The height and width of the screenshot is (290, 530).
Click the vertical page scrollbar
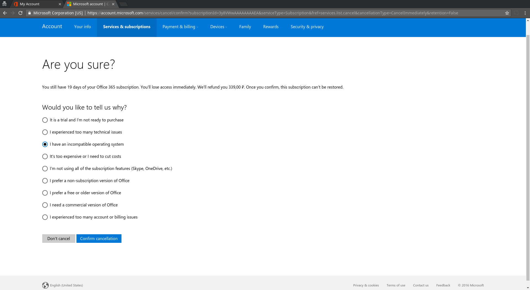point(528,157)
